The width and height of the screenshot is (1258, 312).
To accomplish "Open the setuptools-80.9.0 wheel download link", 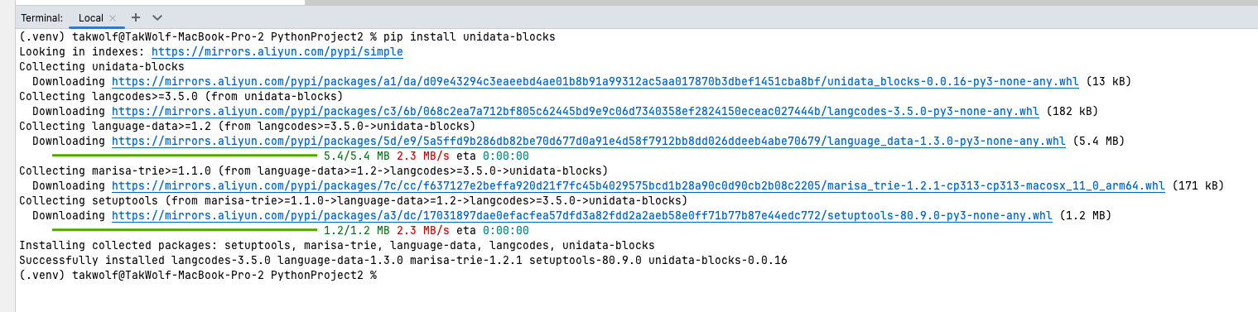I will pos(582,216).
